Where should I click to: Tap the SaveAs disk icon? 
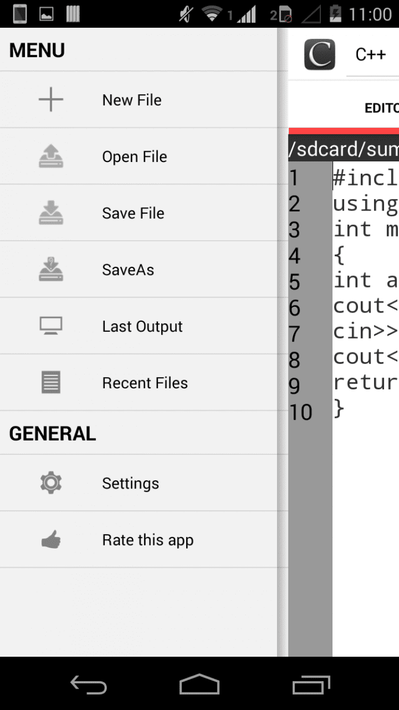click(x=51, y=270)
